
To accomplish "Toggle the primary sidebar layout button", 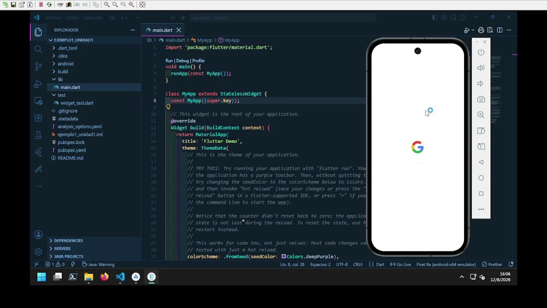I will 435,18.
